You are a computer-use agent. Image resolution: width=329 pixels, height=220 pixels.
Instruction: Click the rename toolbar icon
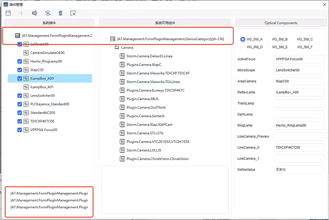35,13
